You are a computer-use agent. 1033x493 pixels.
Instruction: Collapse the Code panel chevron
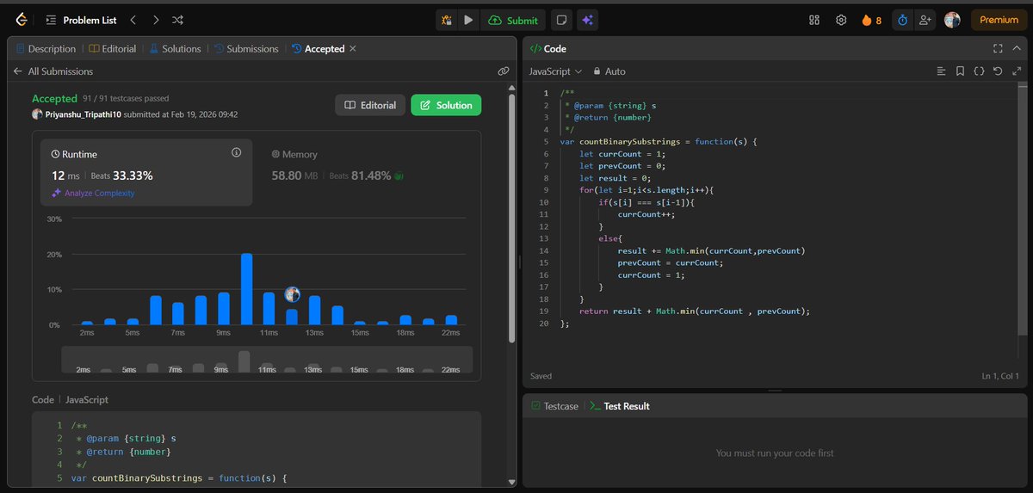point(1016,49)
